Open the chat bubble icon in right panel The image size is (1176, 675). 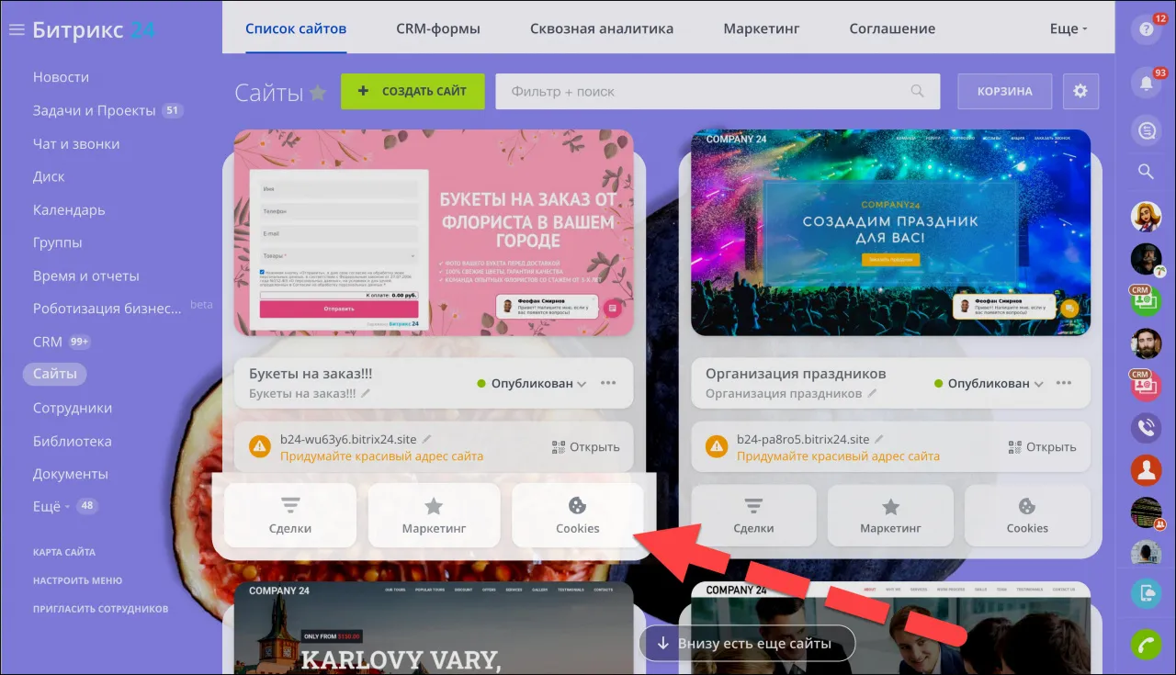[x=1146, y=131]
